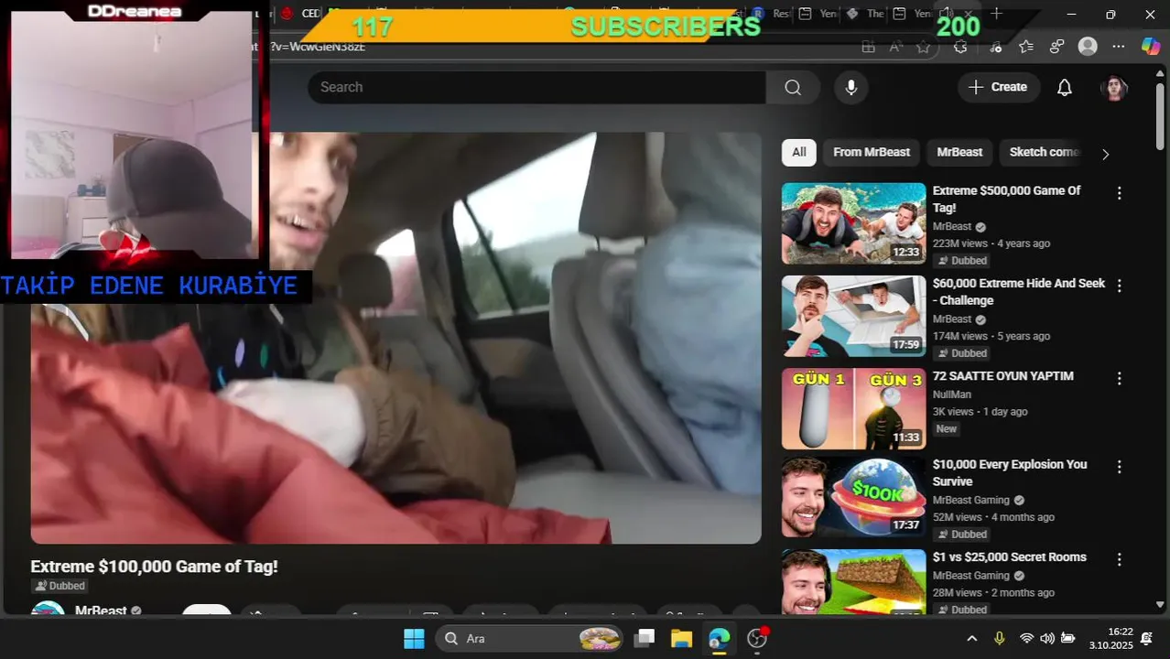Screen dimensions: 1170x659
Task: Click the Create button
Action: coord(999,87)
